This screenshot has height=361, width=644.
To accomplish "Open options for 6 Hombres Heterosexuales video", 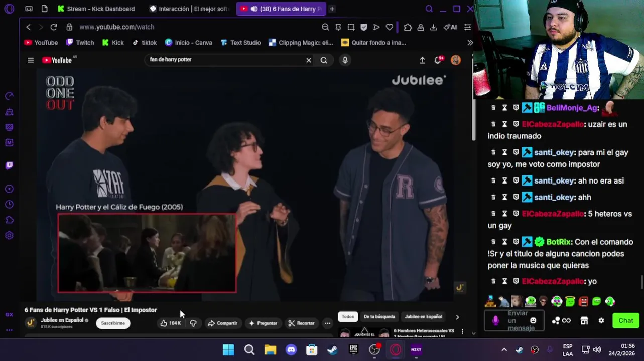I will (462, 332).
